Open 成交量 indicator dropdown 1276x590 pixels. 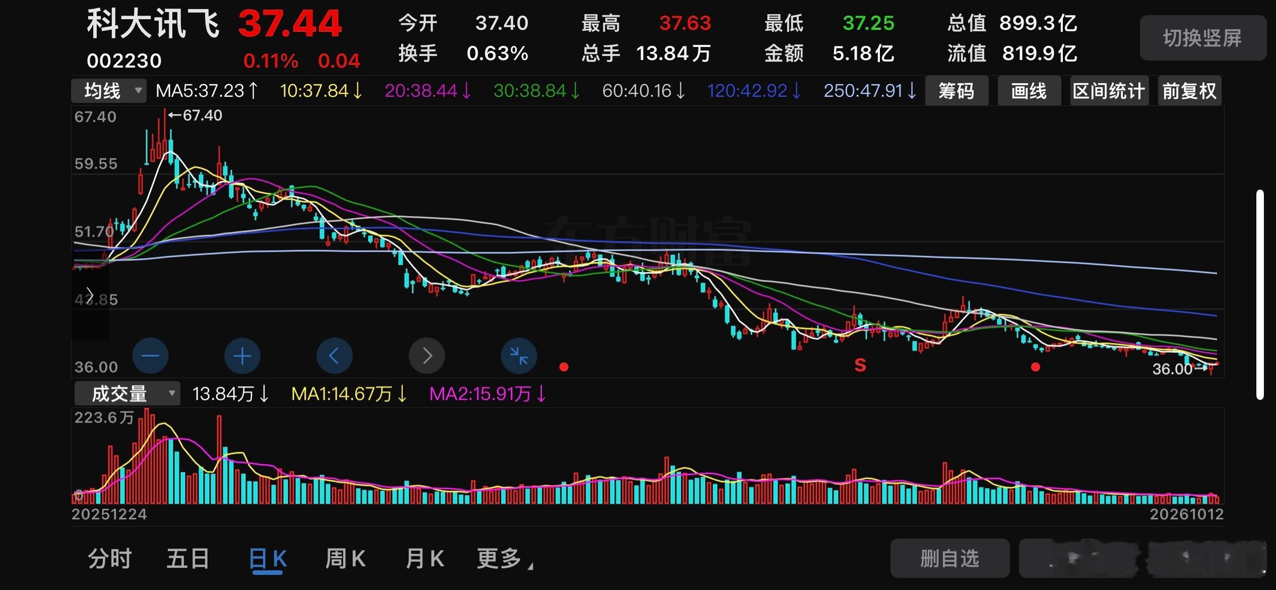tap(127, 393)
